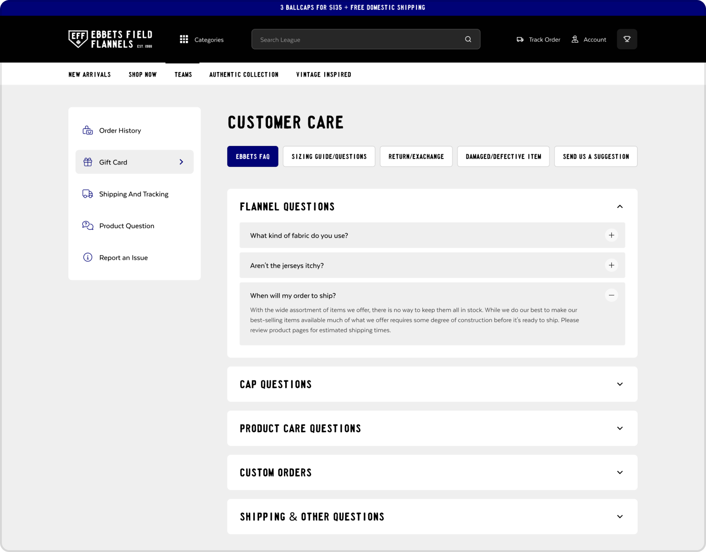Collapse 'When will my order to ship?' minus icon
The width and height of the screenshot is (706, 552).
click(612, 295)
